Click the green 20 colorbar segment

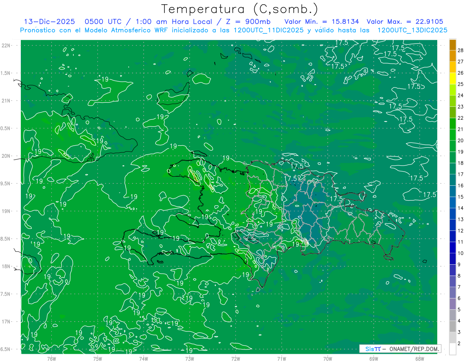coord(453,135)
